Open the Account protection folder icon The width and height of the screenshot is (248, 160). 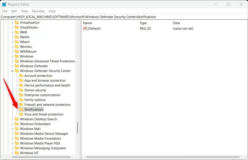click(x=21, y=76)
